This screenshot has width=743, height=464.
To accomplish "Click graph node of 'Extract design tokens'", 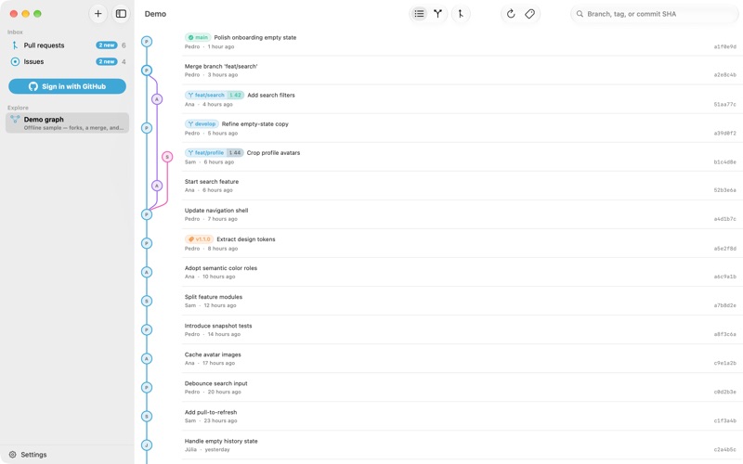I will (x=147, y=243).
